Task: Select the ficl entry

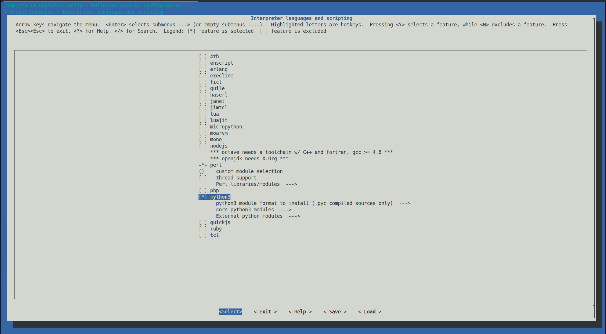Action: coord(210,82)
